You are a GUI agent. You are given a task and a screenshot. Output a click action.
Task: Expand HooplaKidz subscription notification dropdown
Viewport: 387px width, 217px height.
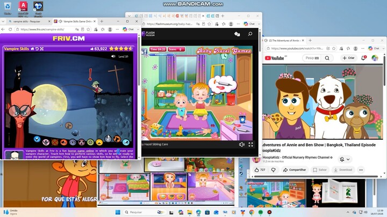(x=345, y=160)
